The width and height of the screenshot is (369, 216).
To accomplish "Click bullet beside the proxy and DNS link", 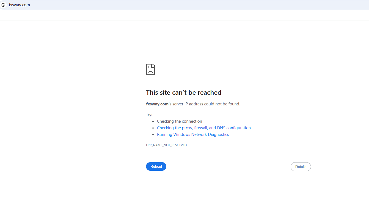I will pos(153,128).
